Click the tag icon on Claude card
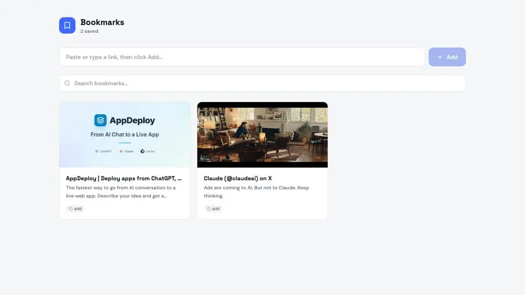Viewport: 525px width, 295px height. click(209, 209)
